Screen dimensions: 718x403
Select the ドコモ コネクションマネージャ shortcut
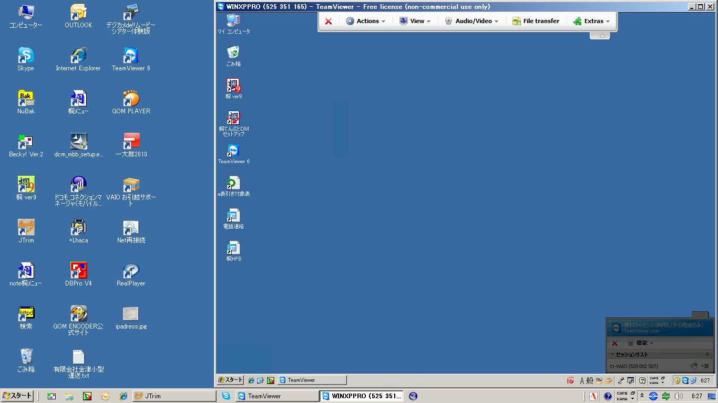click(x=78, y=192)
